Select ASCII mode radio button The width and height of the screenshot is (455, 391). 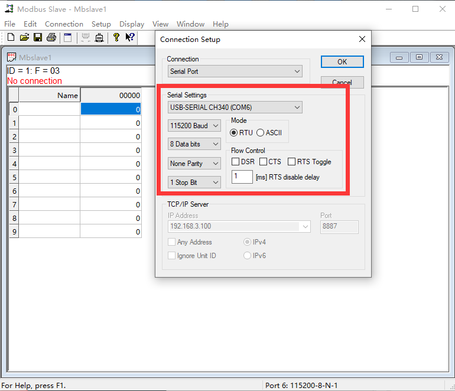(261, 133)
